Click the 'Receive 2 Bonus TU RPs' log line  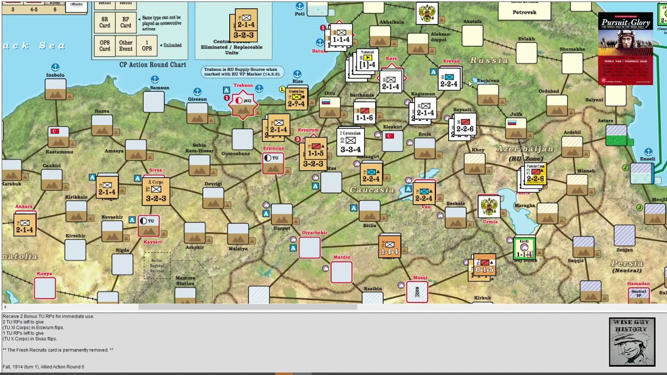48,316
